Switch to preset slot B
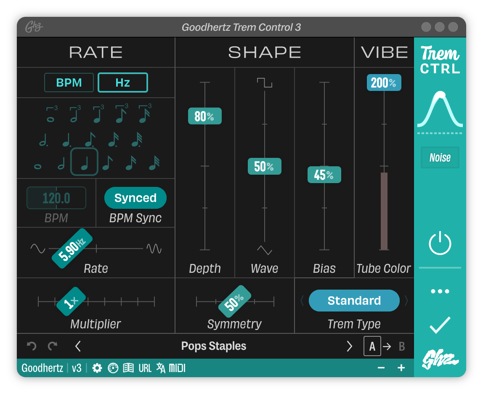This screenshot has height=394, width=483. [402, 346]
